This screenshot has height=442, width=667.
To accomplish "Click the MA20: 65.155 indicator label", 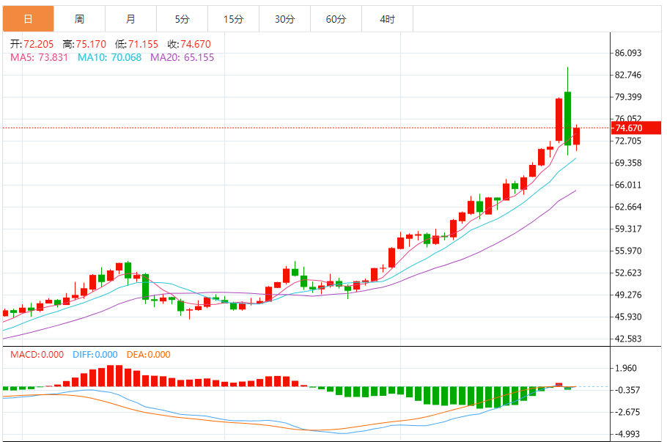I will coord(183,57).
